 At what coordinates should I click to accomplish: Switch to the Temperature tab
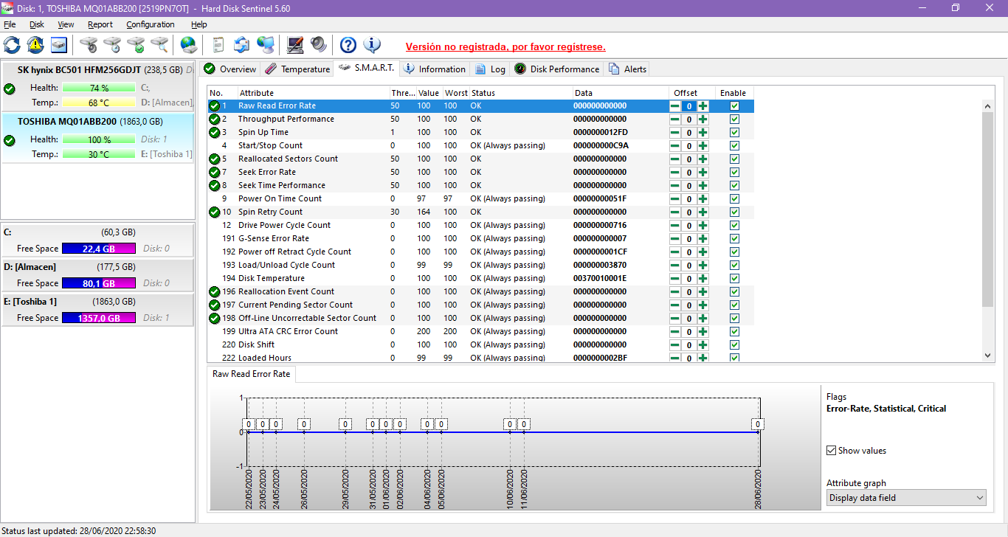297,69
